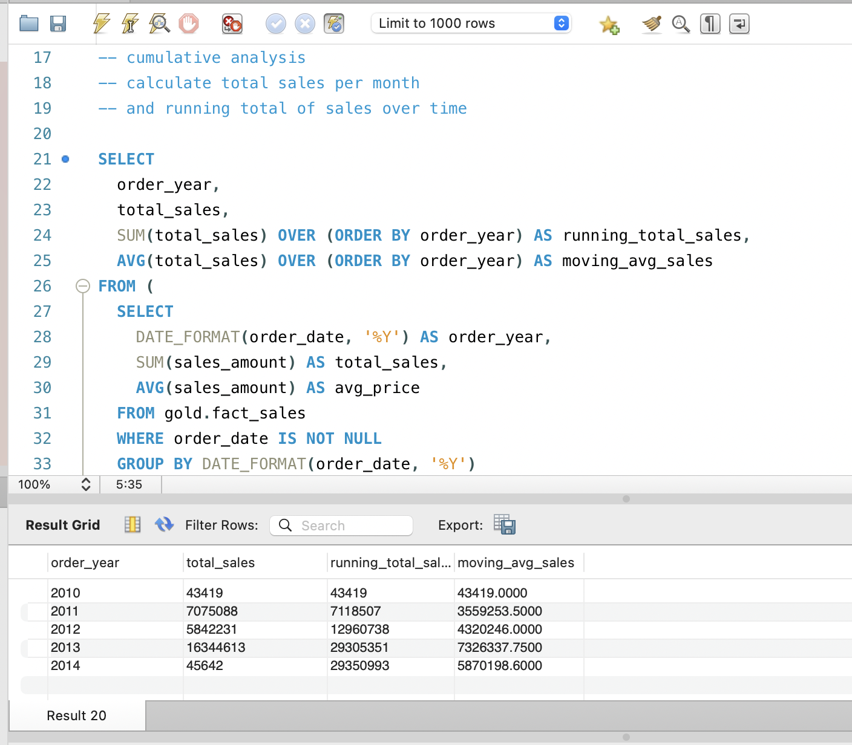Export the result set to file
Image resolution: width=852 pixels, height=745 pixels.
(504, 524)
